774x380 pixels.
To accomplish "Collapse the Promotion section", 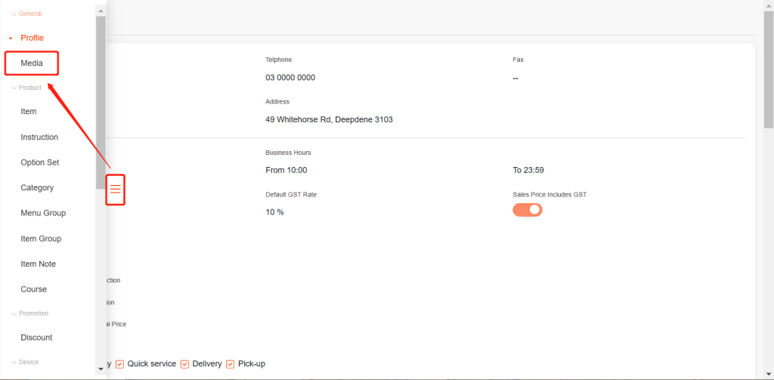I will coord(29,314).
